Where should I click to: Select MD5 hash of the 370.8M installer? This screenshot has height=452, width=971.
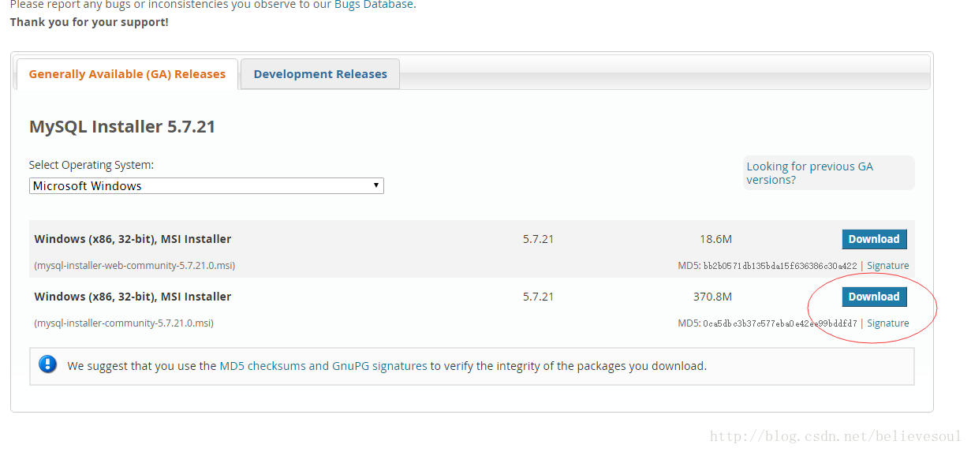pos(780,323)
